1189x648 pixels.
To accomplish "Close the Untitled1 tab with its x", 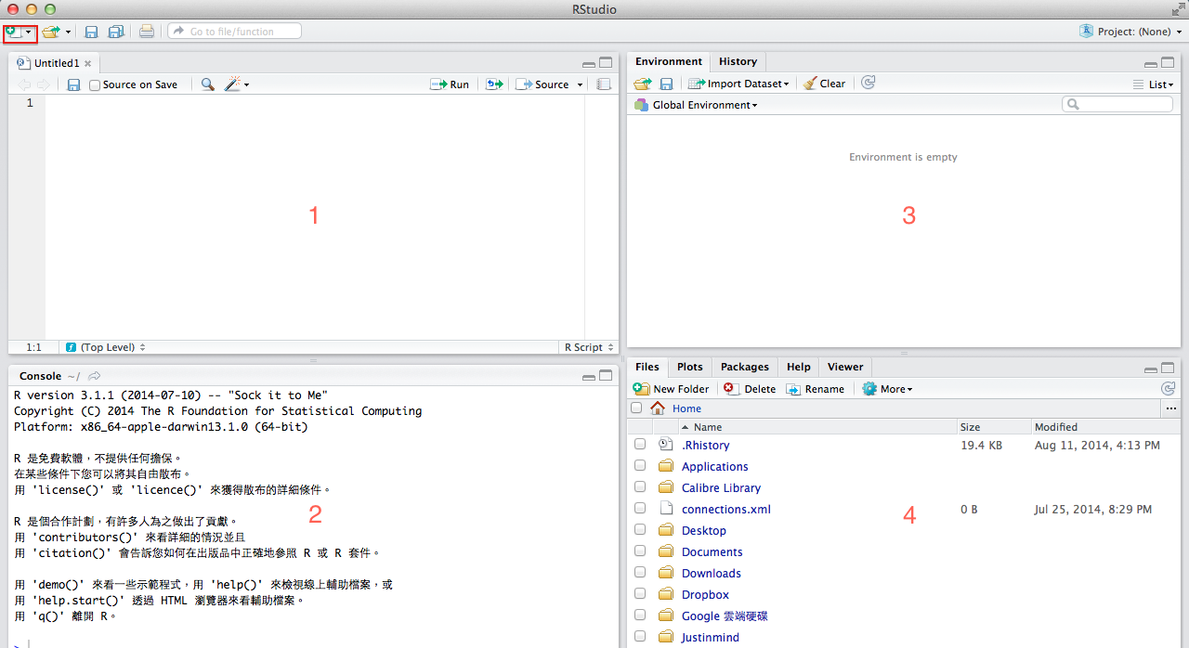I will pos(88,64).
